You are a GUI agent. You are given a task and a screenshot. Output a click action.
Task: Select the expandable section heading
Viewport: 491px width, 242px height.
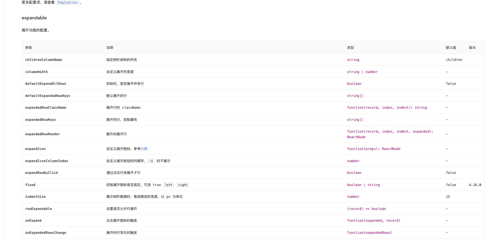[x=34, y=18]
